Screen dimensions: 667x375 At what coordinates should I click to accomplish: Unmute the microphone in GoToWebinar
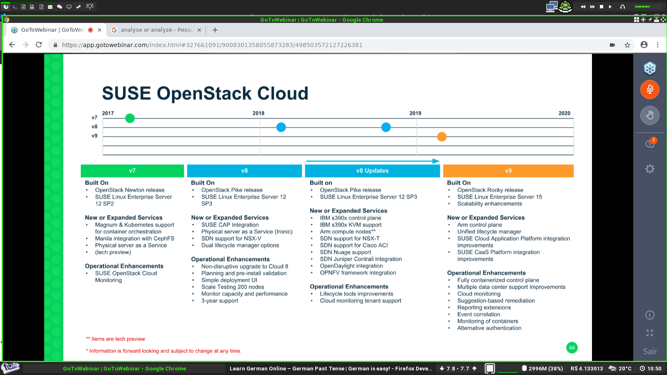(649, 90)
